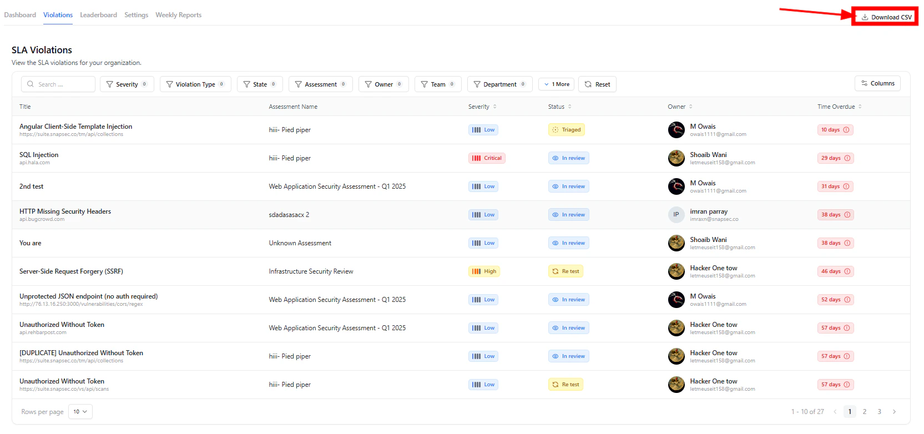Click the info icon on 46 days badge

(x=847, y=271)
